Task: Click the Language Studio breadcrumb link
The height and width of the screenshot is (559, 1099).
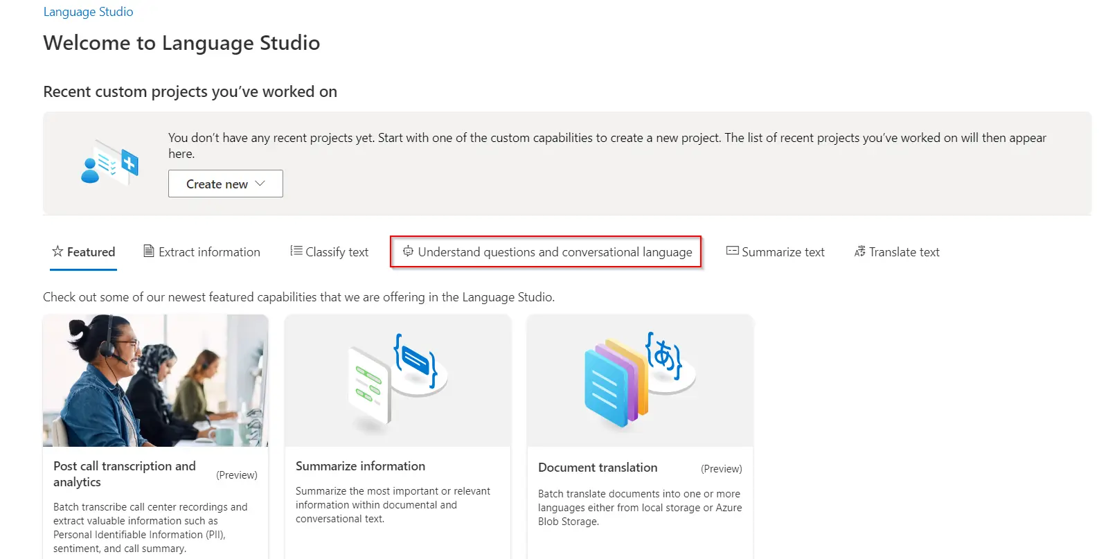Action: point(88,12)
